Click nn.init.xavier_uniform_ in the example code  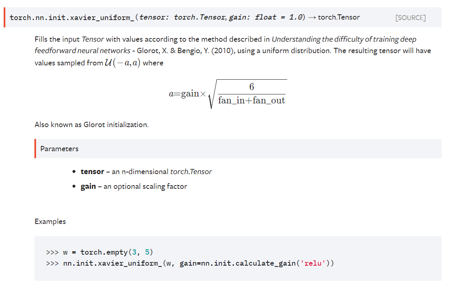[111, 263]
